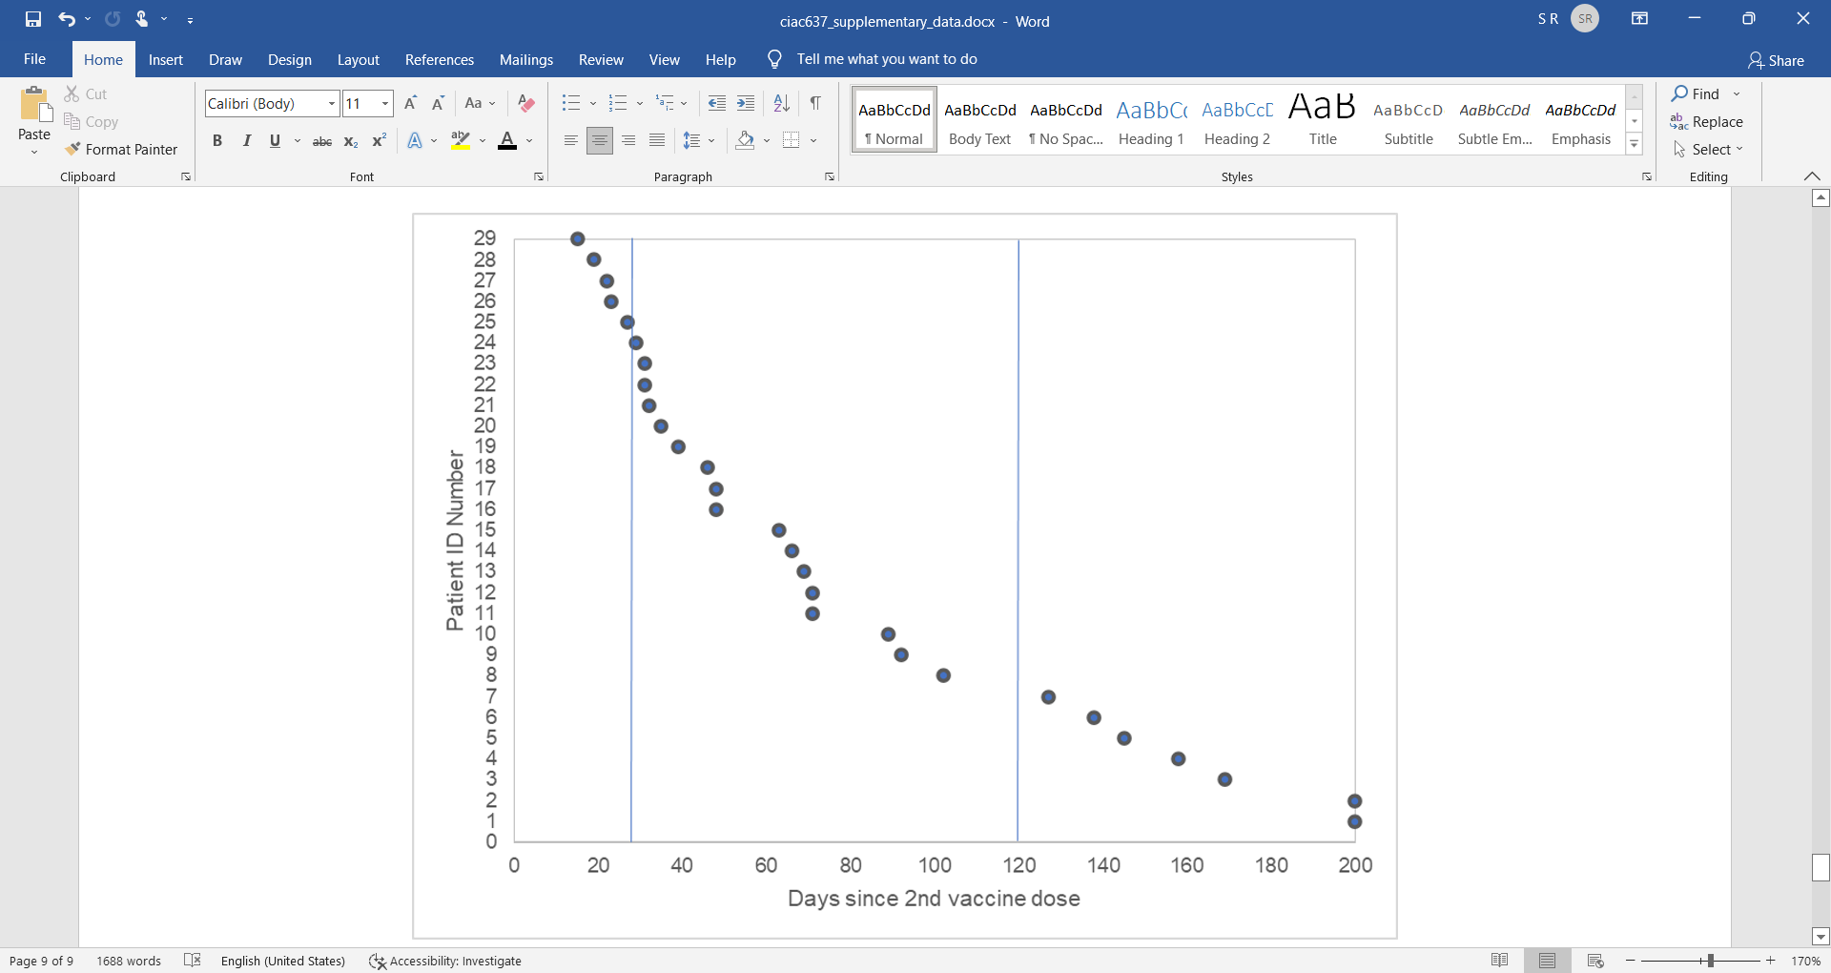Decrease indent of paragraph

[x=717, y=103]
